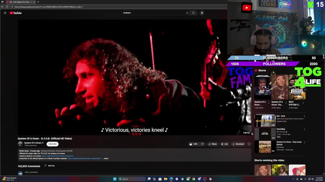Open the Xbox app on taskbar
Image resolution: width=325 pixels, height=182 pixels.
188,179
